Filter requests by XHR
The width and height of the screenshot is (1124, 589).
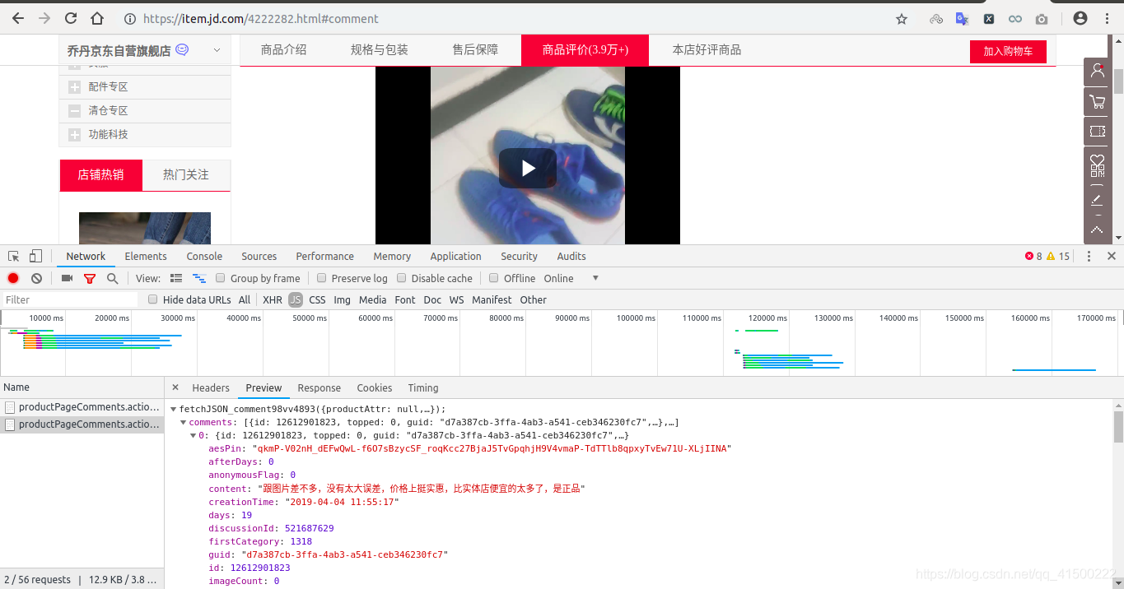pyautogui.click(x=273, y=300)
